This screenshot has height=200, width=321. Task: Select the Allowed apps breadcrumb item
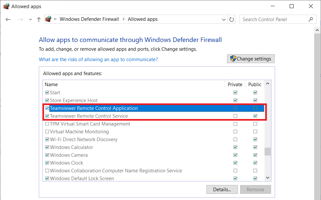pos(143,19)
